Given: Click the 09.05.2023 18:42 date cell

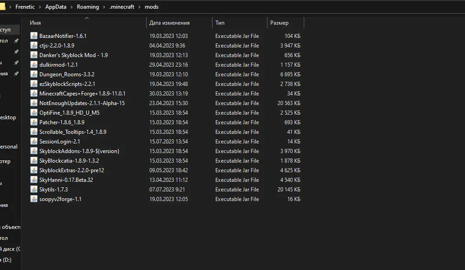Looking at the screenshot, I should point(169,170).
